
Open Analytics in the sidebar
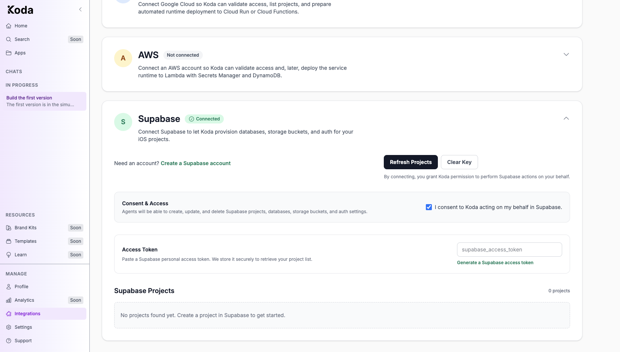point(45,300)
